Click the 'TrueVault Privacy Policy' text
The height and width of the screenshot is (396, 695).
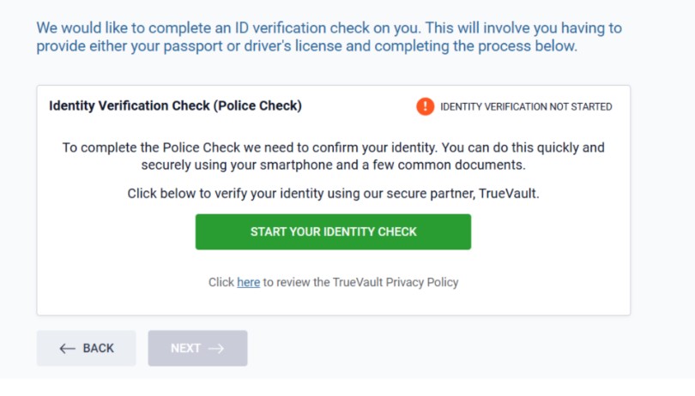(396, 282)
